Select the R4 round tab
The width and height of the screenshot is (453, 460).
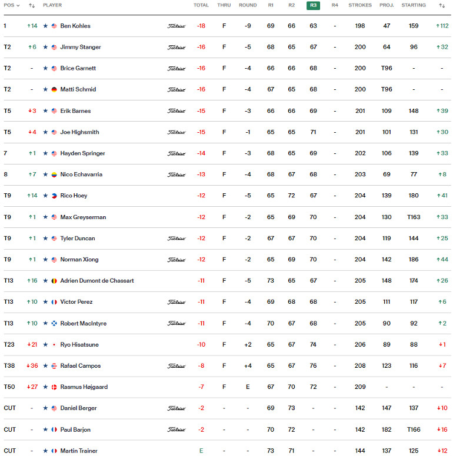click(x=335, y=5)
